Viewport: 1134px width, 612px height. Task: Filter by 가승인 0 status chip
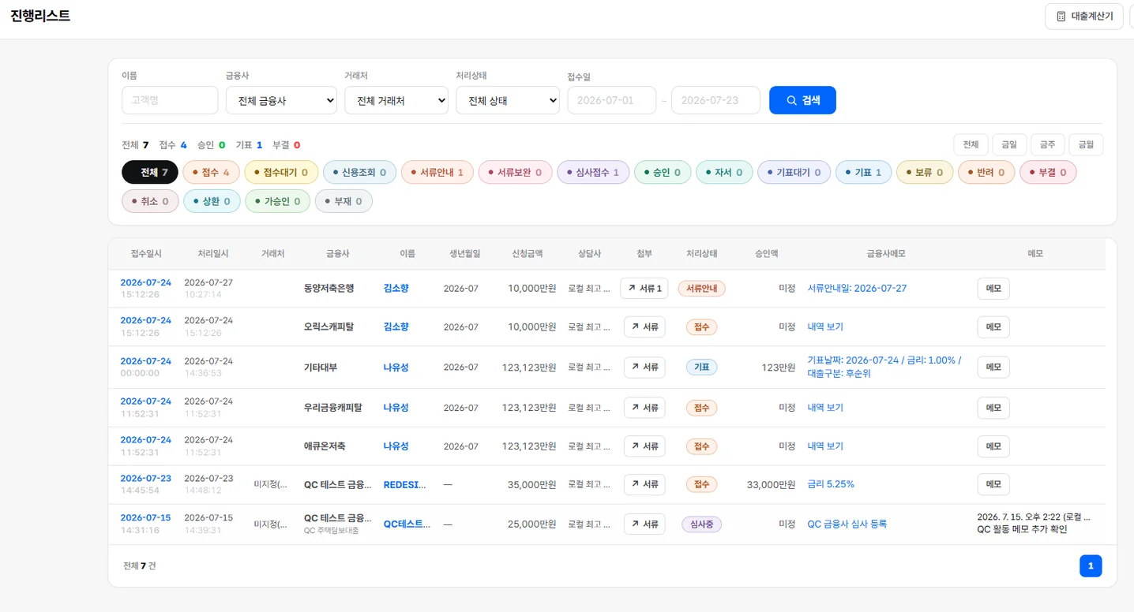pyautogui.click(x=278, y=201)
